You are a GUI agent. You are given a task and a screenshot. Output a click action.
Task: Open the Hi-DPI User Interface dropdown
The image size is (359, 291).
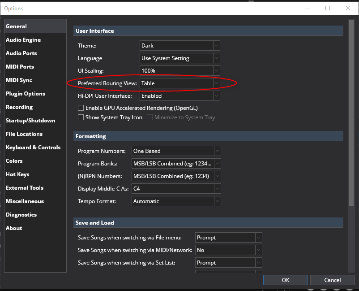179,96
